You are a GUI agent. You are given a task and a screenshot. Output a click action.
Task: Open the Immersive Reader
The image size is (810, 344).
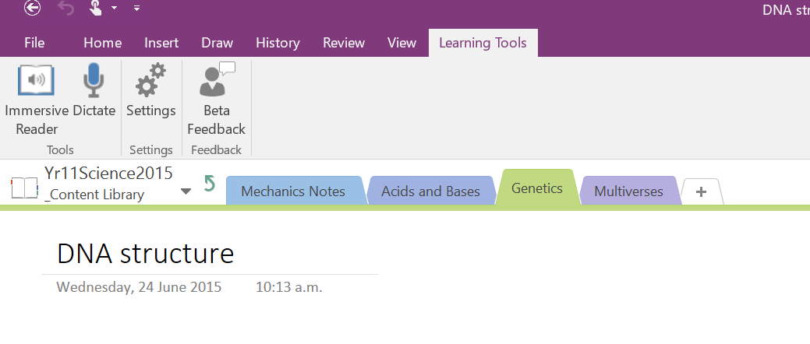pyautogui.click(x=36, y=82)
